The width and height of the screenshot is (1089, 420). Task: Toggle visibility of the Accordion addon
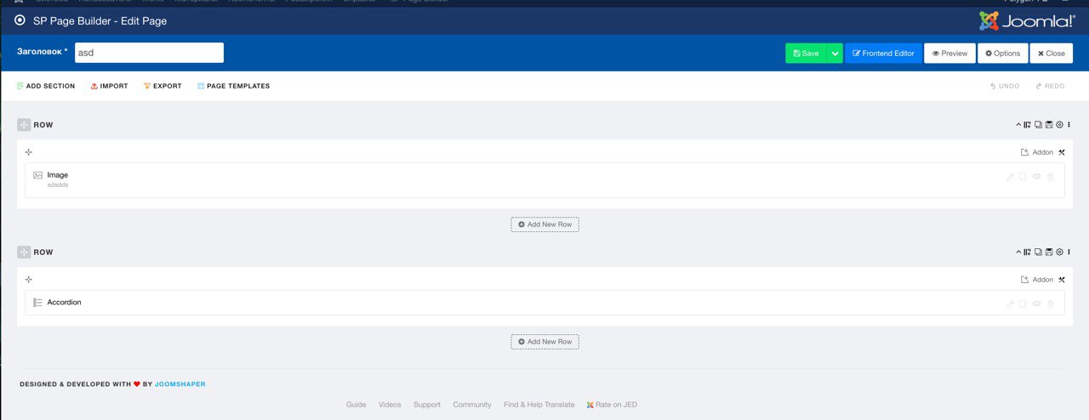(x=1036, y=304)
